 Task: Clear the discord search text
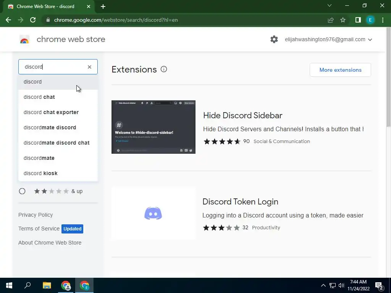coord(89,67)
